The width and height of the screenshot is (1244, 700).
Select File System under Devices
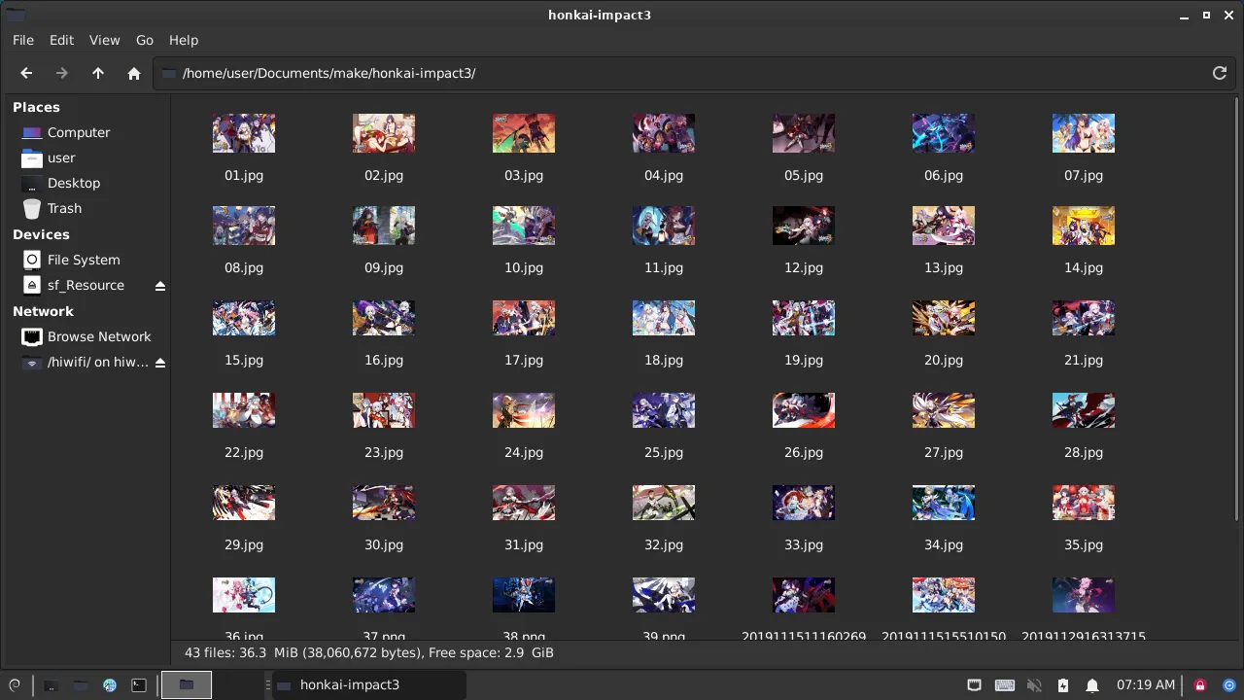pyautogui.click(x=84, y=260)
